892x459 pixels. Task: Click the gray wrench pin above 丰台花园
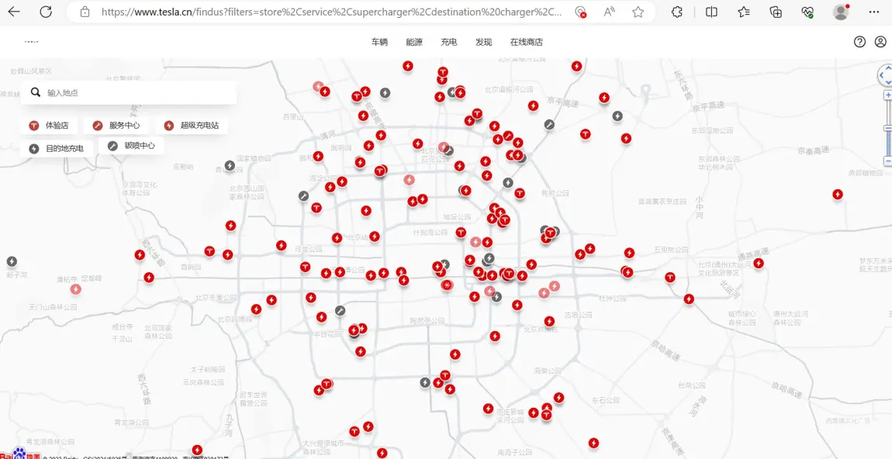(x=341, y=311)
